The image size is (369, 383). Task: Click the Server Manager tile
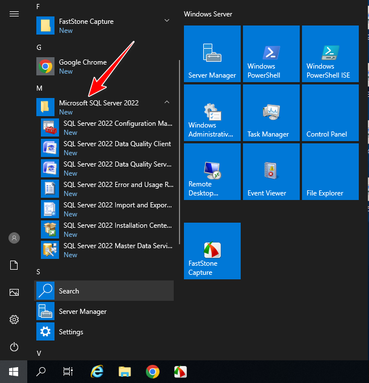tap(212, 54)
